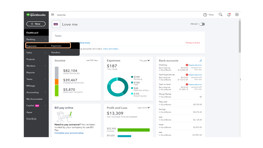This screenshot has height=148, width=263.
Task: Click the green Income bar in Profit and Loss
Action: pyautogui.click(x=133, y=130)
